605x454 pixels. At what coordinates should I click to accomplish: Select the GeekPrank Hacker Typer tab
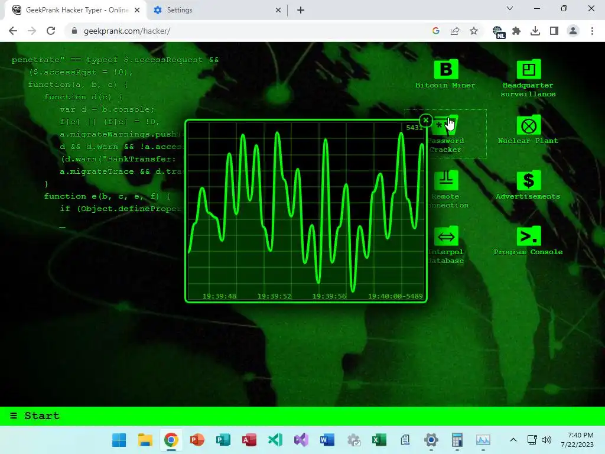tap(77, 10)
